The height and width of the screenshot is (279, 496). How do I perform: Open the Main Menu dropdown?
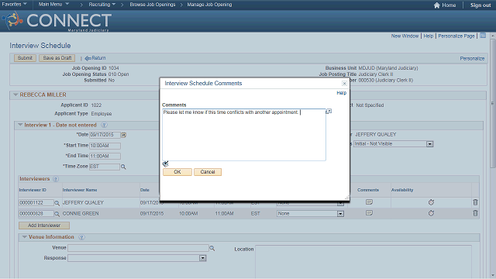pos(53,5)
